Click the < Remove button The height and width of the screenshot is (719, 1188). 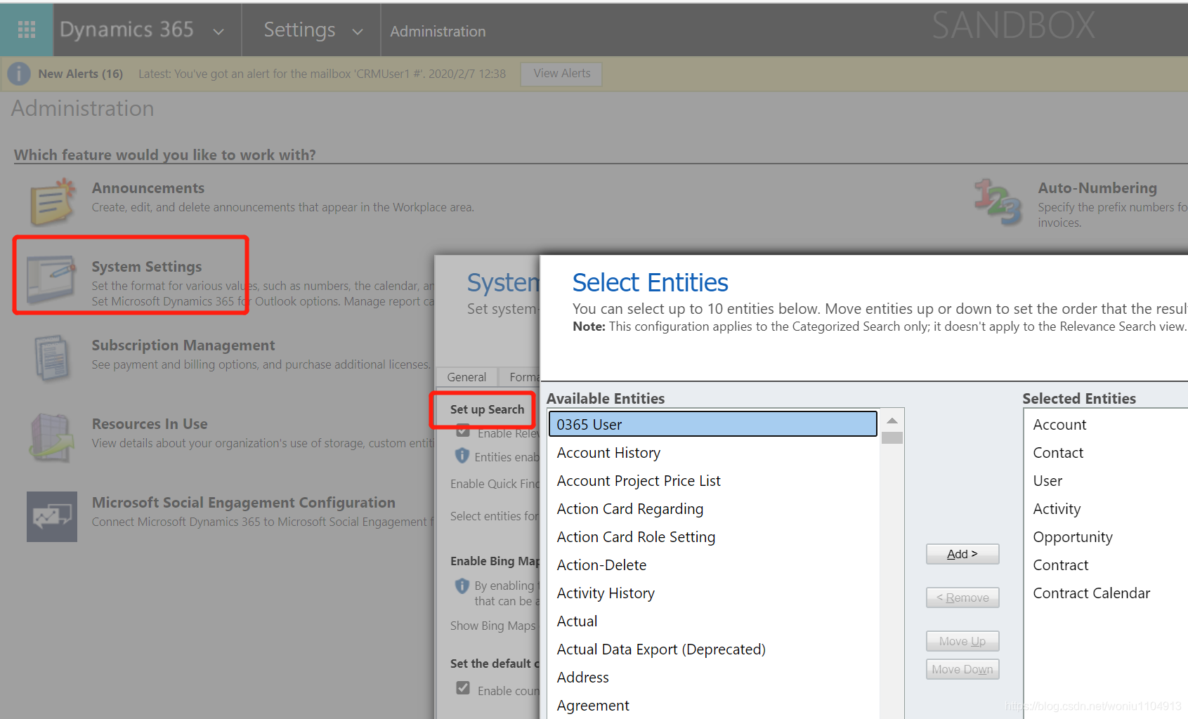point(962,598)
